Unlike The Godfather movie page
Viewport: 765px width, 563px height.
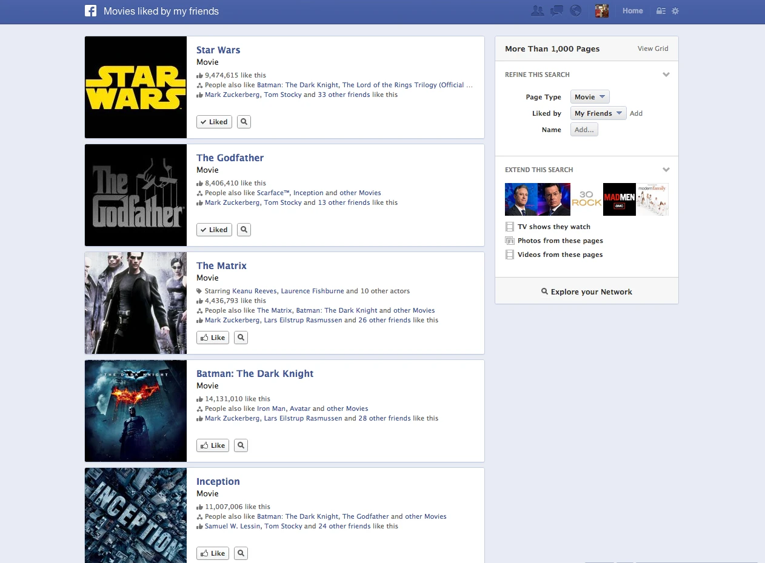coord(213,230)
